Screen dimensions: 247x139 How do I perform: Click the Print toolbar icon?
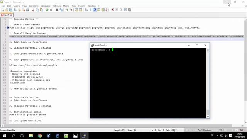(x=27, y=10)
